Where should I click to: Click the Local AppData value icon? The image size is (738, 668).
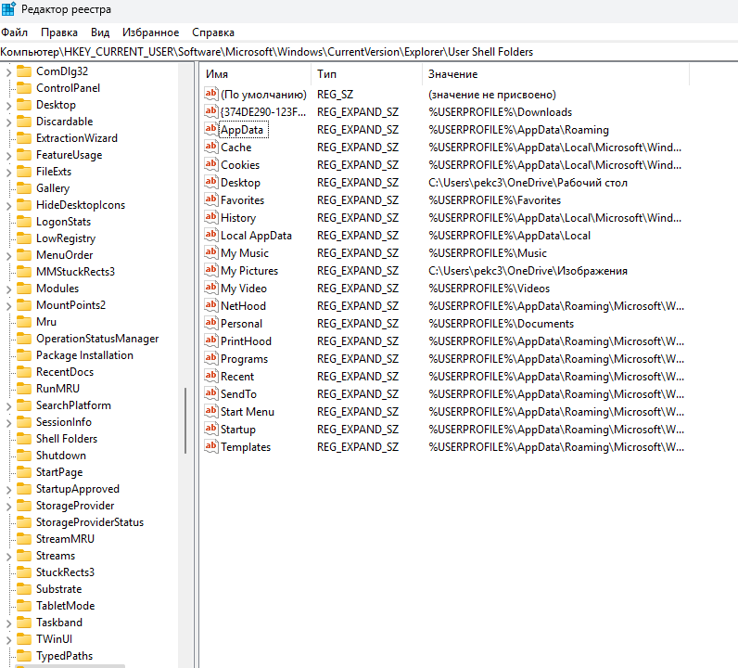[210, 235]
